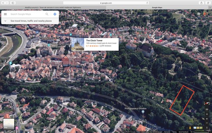The width and height of the screenshot is (212, 133).
Task: Open directions with the blue arrow icon
Action: tap(55, 14)
